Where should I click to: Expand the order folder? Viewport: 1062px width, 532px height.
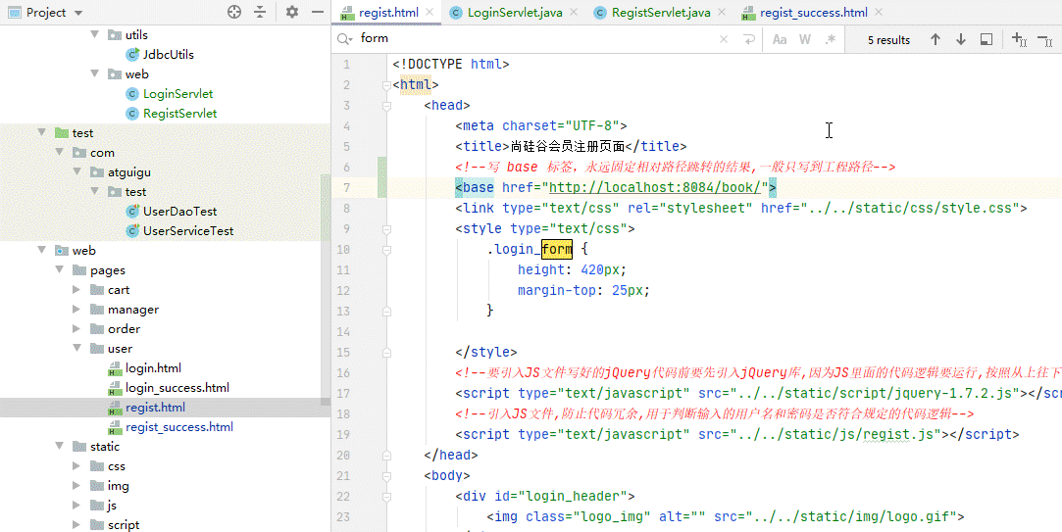77,329
